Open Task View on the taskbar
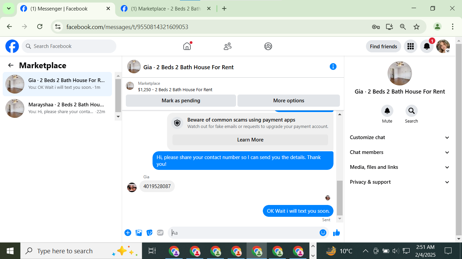 coord(152,251)
